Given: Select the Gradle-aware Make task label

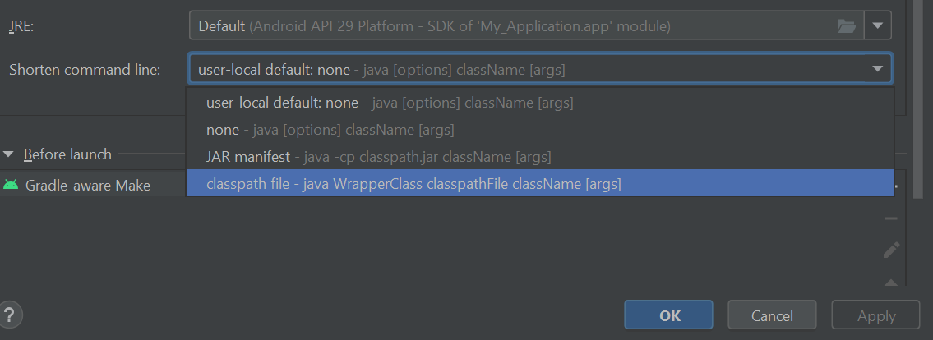Looking at the screenshot, I should tap(87, 186).
